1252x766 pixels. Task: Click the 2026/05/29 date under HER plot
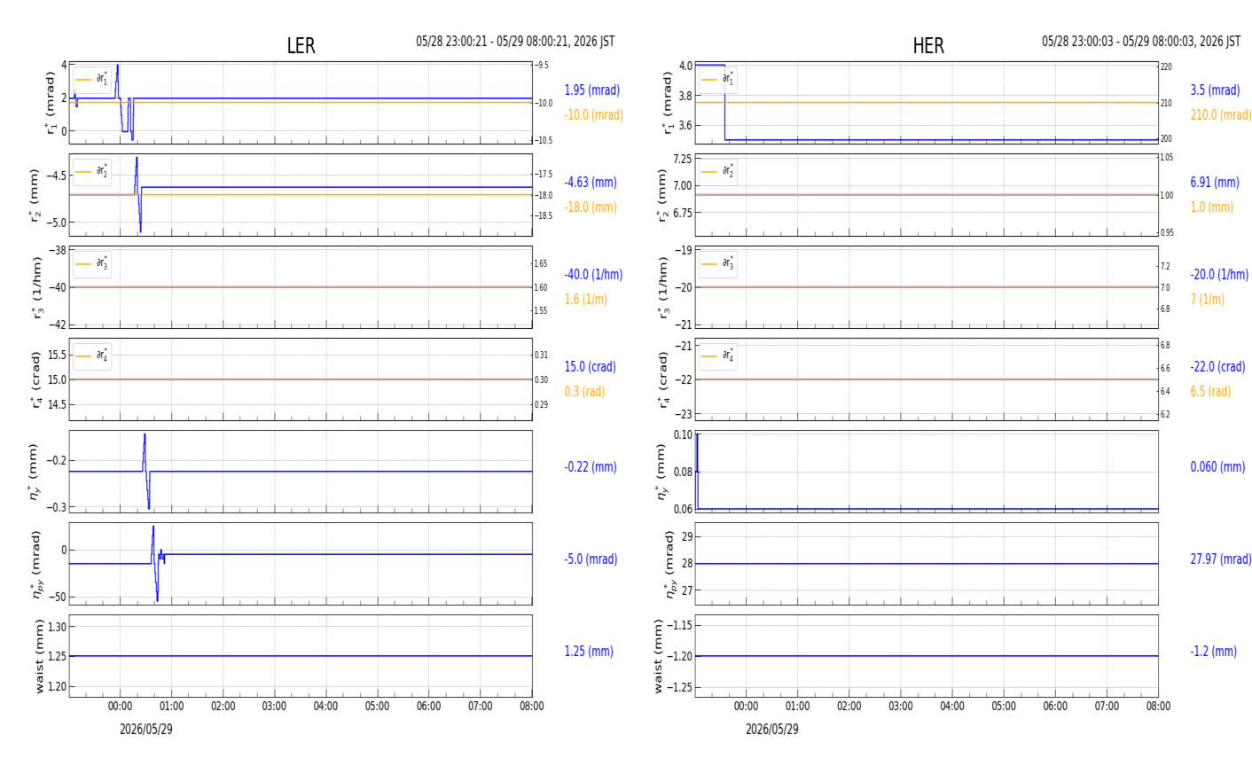point(772,730)
